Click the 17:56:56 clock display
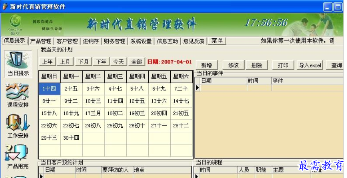347x178 pixels. (x=266, y=22)
